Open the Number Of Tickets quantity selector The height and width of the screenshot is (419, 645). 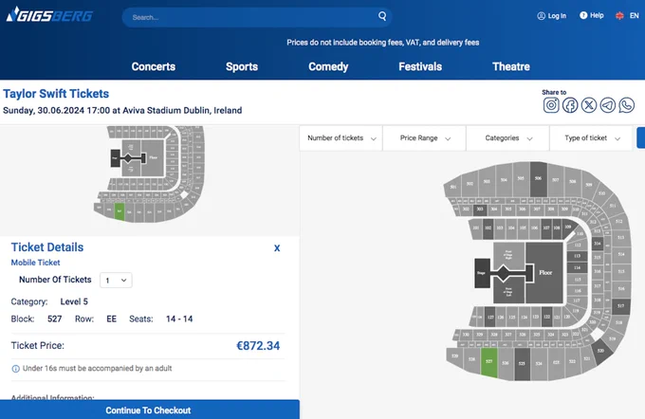[116, 280]
